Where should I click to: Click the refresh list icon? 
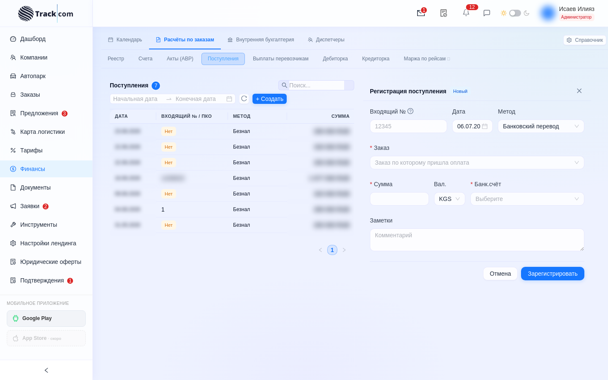coord(244,98)
